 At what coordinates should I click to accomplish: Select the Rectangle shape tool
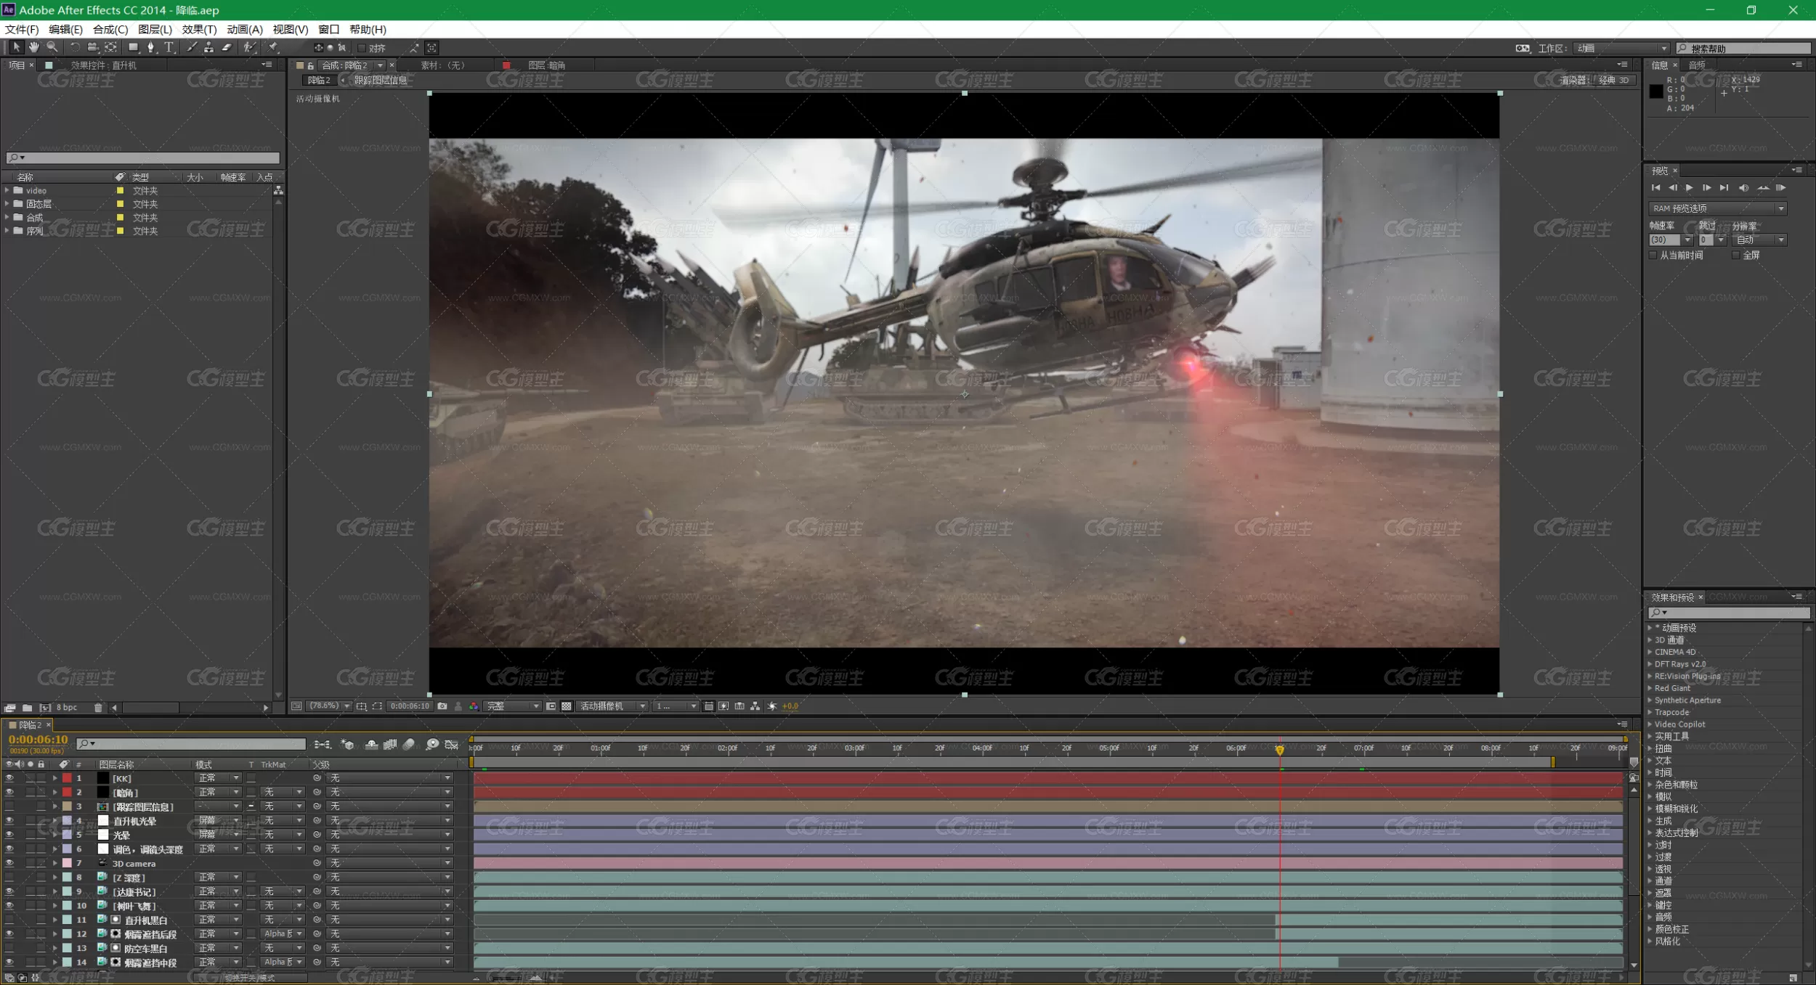tap(134, 47)
